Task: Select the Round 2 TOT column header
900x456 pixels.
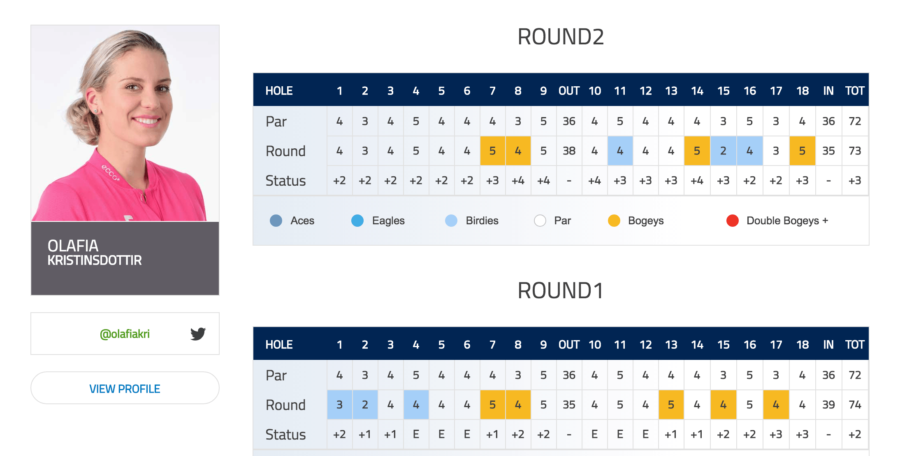Action: [x=855, y=91]
